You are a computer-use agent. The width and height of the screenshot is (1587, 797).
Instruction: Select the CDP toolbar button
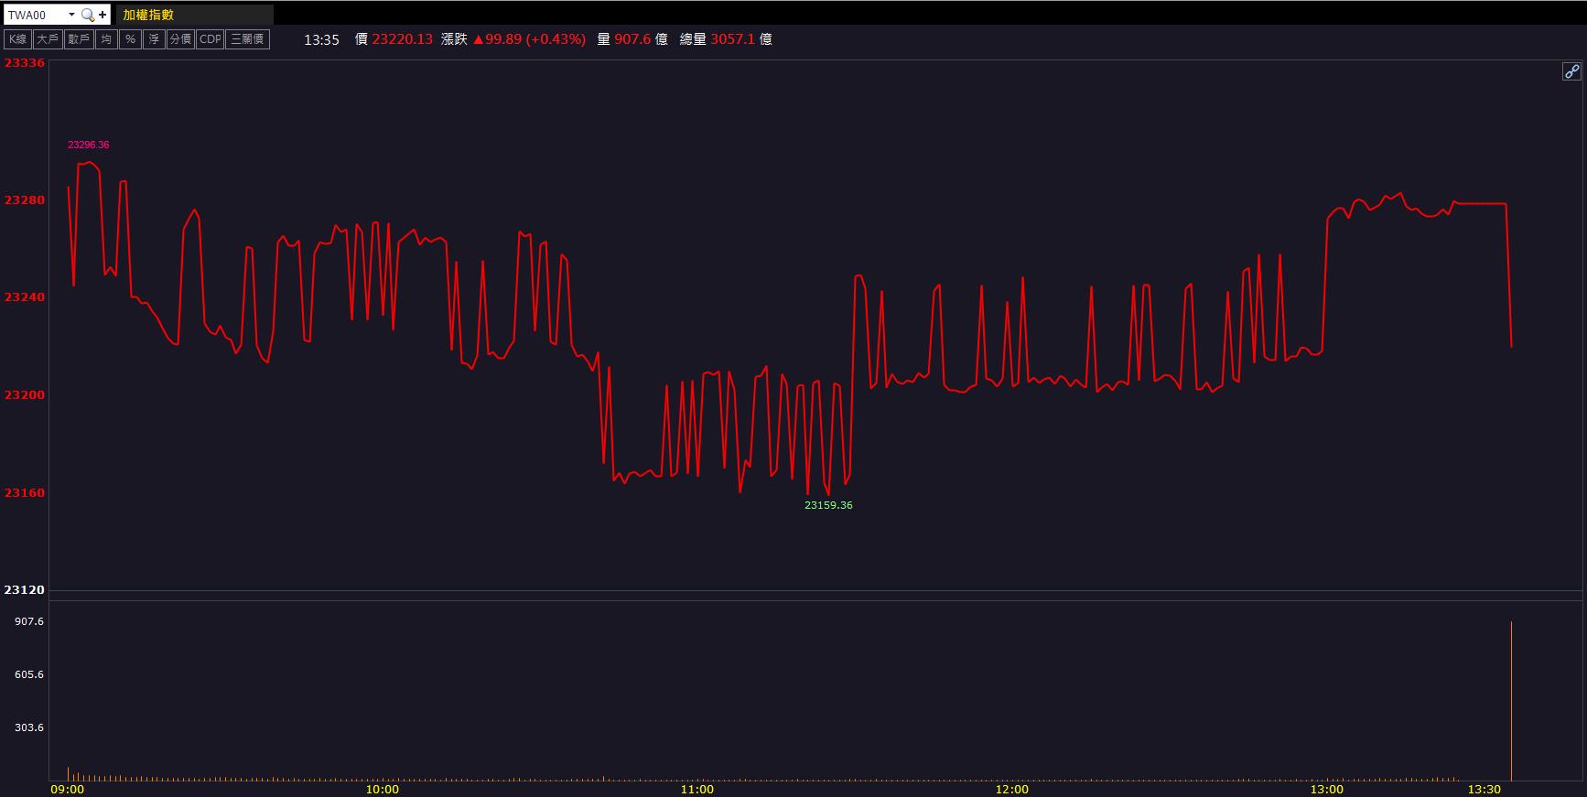210,39
